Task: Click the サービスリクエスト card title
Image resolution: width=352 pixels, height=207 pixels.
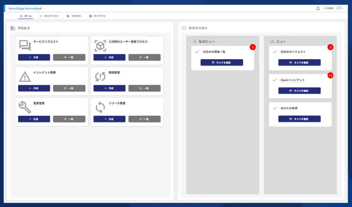Action: (46, 41)
